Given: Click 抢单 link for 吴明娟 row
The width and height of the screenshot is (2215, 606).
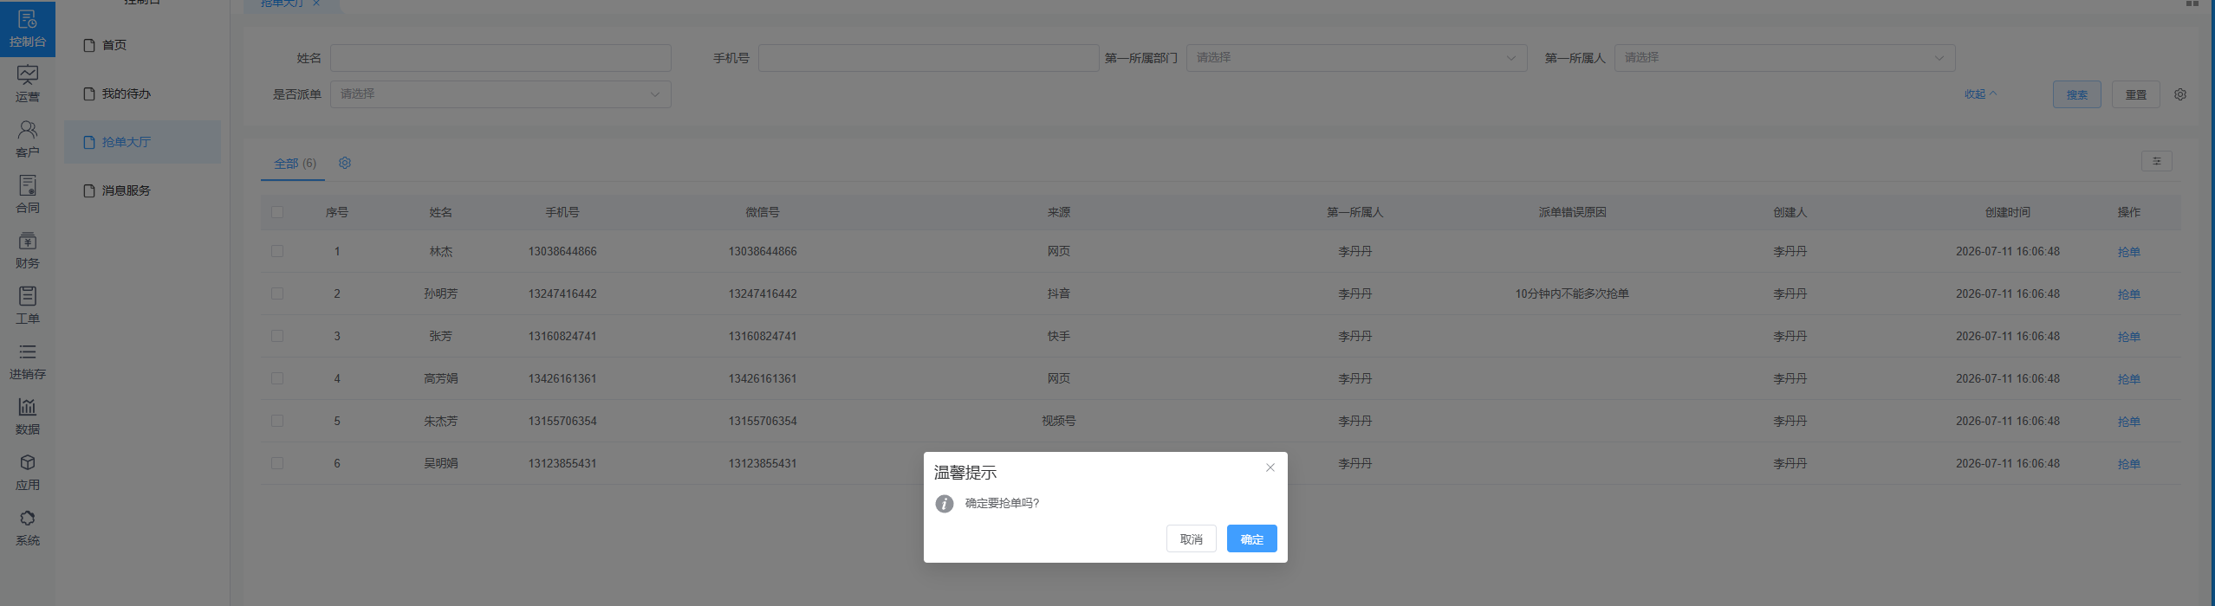Looking at the screenshot, I should [x=2128, y=464].
